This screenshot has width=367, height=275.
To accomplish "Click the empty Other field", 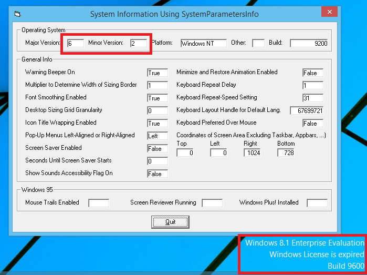I will (258, 43).
